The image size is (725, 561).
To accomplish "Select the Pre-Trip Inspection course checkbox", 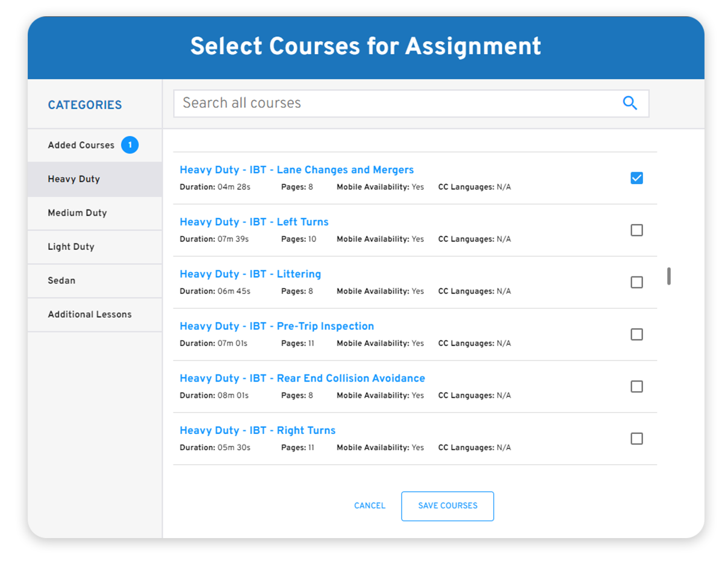I will click(636, 334).
